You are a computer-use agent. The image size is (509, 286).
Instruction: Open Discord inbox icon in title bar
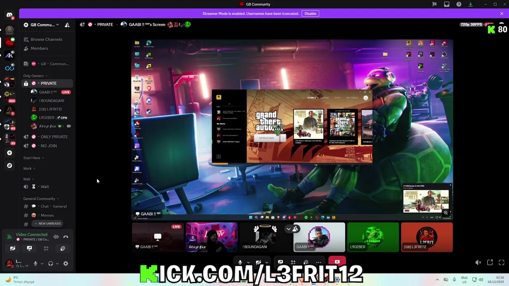[447, 4]
